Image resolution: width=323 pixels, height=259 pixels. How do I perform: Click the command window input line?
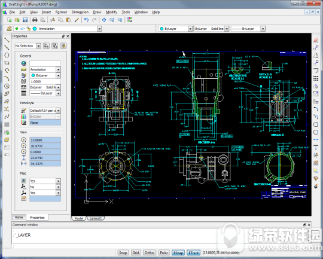pyautogui.click(x=161, y=246)
